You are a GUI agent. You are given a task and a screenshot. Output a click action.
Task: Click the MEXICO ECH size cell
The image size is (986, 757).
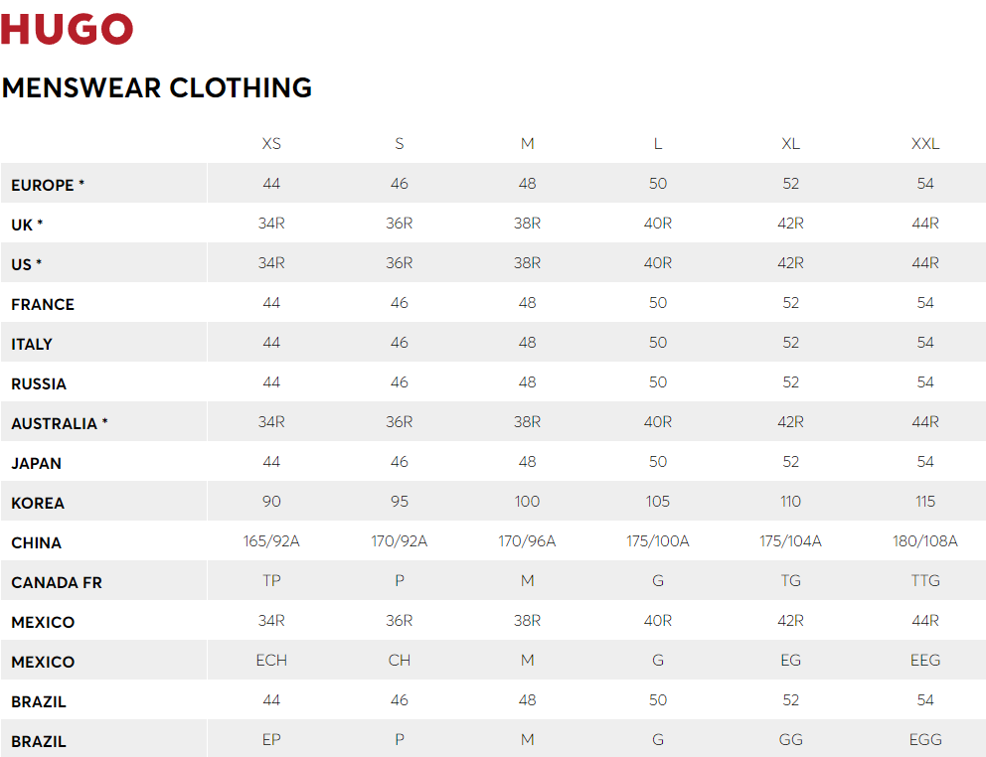coord(271,661)
